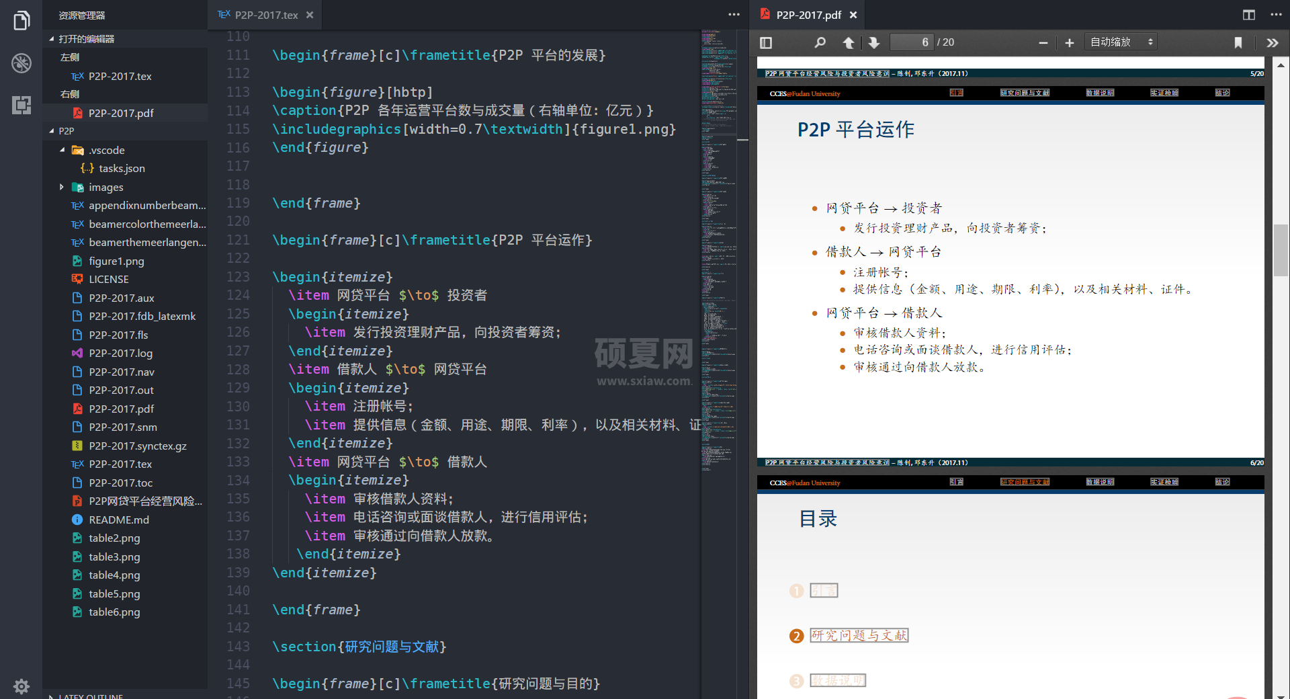The height and width of the screenshot is (699, 1290).
Task: Zoom out the PDF with minus button
Action: coord(1043,42)
